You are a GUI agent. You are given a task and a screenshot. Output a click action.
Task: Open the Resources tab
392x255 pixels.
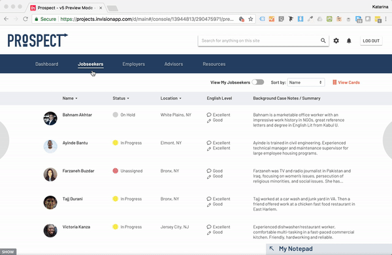pyautogui.click(x=214, y=64)
